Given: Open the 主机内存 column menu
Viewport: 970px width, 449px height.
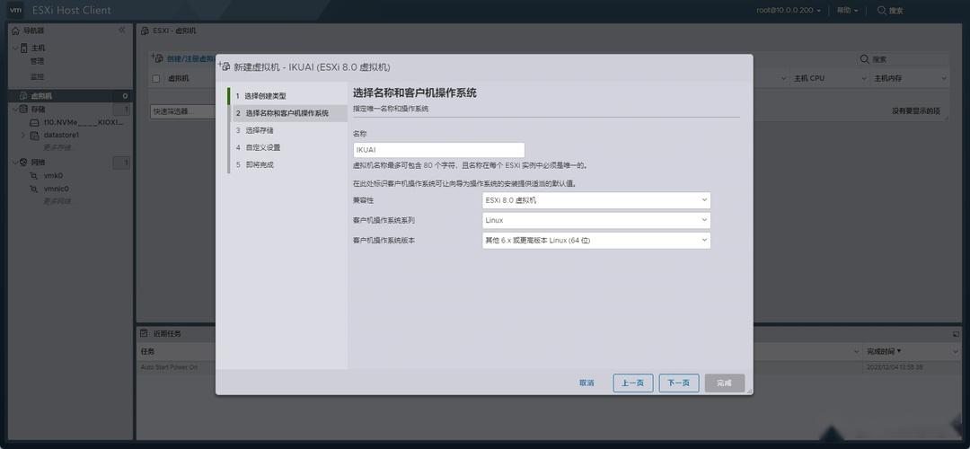Looking at the screenshot, I should tap(944, 78).
